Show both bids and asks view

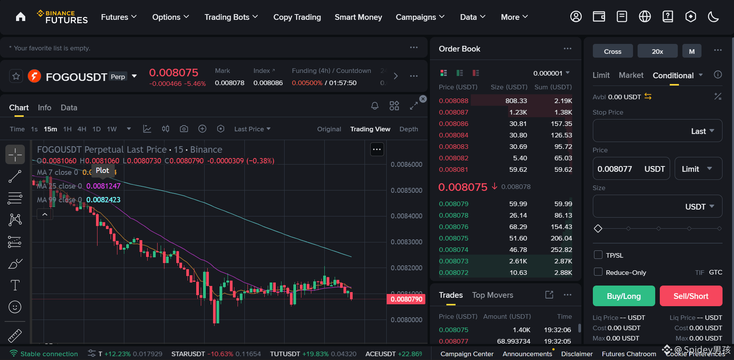click(444, 73)
